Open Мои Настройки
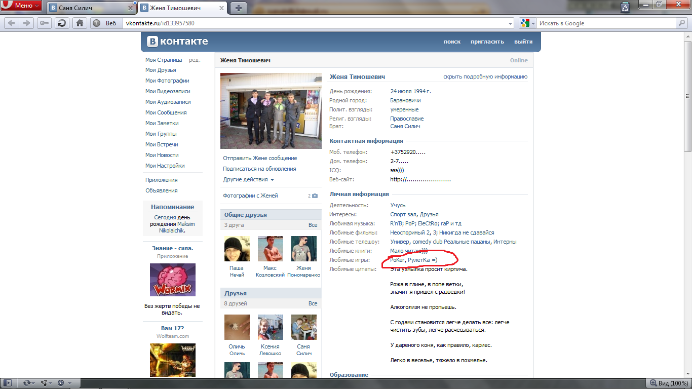Screen dimensions: 692x389 (165, 166)
